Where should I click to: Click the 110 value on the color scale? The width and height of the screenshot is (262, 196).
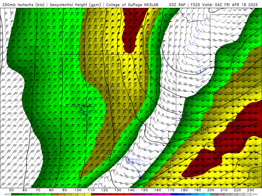(x=91, y=190)
